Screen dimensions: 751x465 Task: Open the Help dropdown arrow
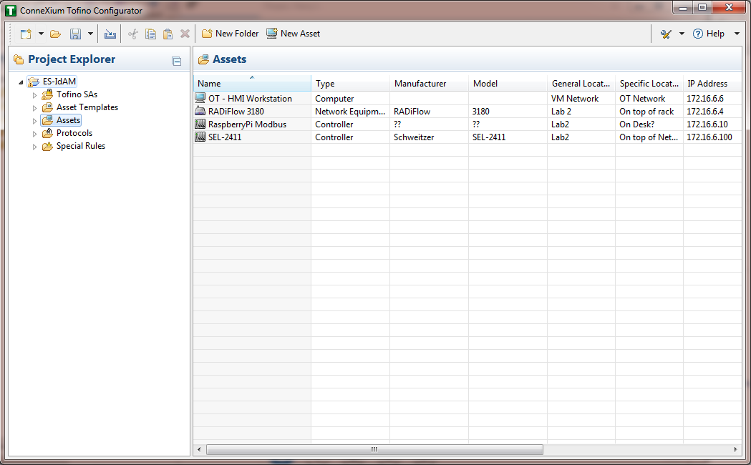737,34
